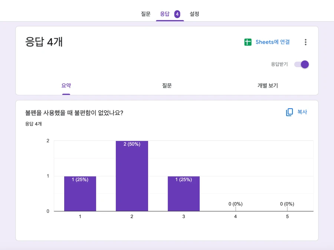
Task: Select the bar showing 2 (50%)
Action: (132, 175)
